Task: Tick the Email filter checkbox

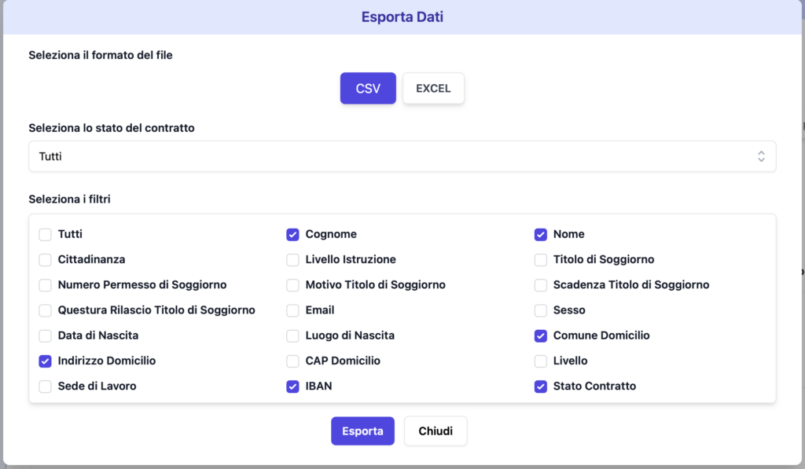Action: point(292,310)
